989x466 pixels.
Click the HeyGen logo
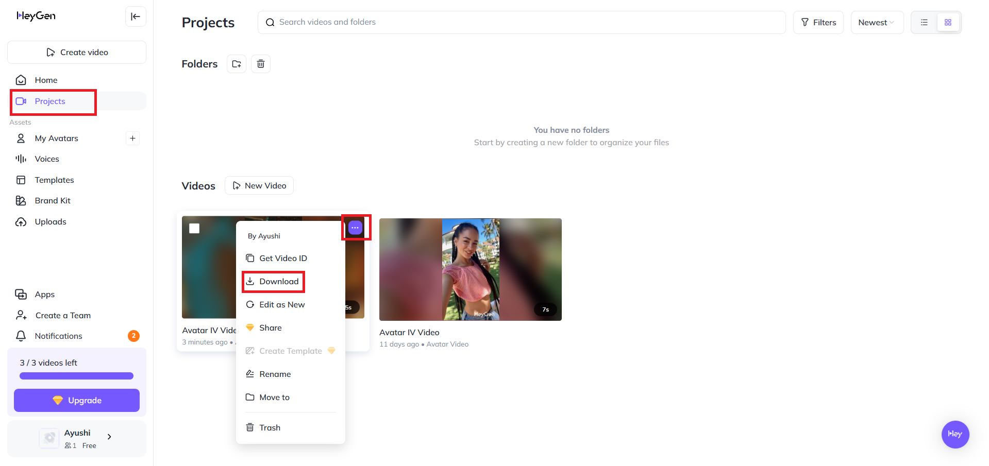pyautogui.click(x=36, y=16)
